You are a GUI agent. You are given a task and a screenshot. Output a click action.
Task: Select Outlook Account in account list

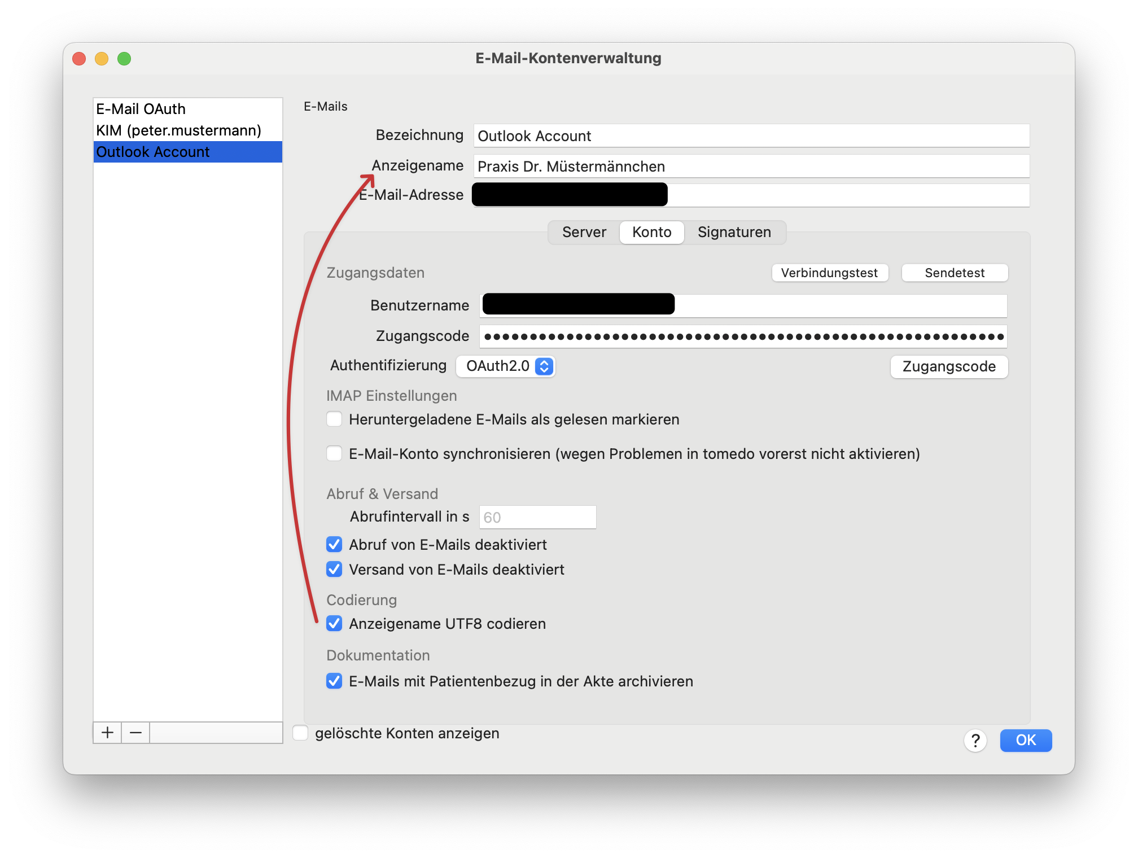[187, 152]
